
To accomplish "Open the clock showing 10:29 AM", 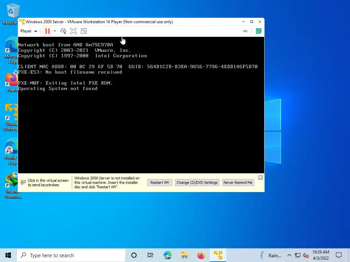I will tap(321, 255).
